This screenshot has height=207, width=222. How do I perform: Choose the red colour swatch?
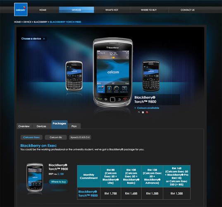pyautogui.click(x=147, y=112)
